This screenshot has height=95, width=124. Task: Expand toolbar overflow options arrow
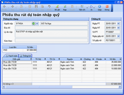point(112,11)
